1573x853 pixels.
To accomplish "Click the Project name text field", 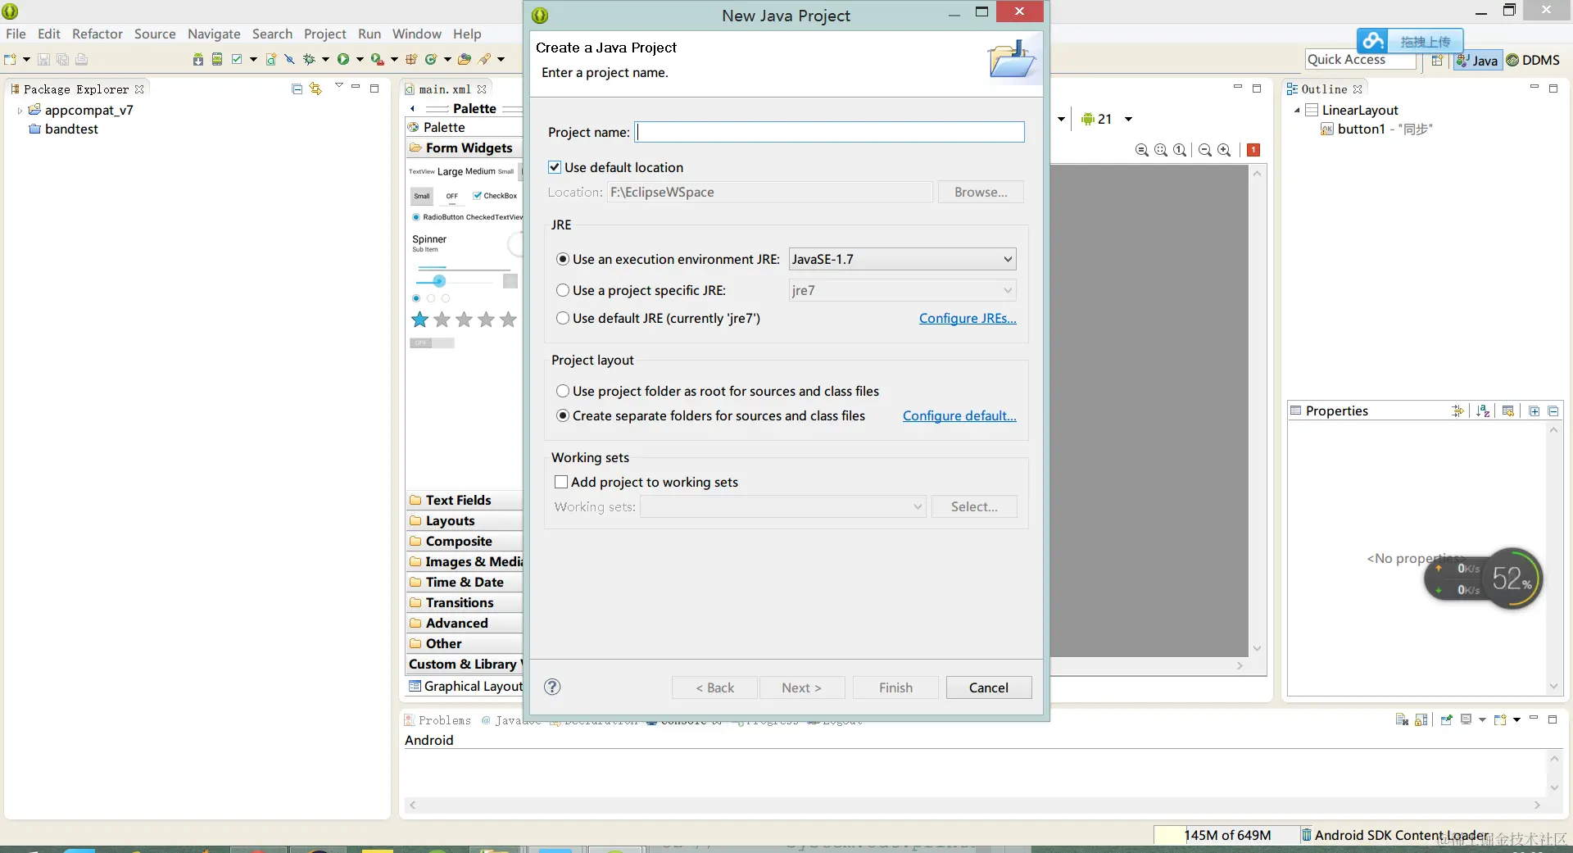I will [x=830, y=132].
